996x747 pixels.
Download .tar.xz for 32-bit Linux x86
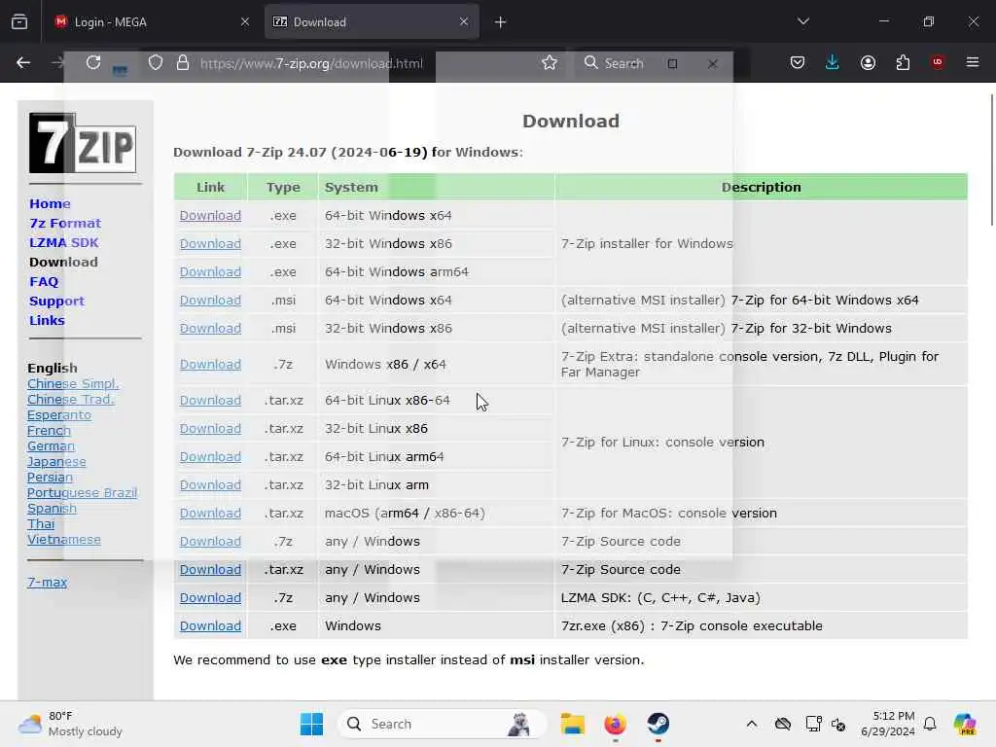point(210,429)
